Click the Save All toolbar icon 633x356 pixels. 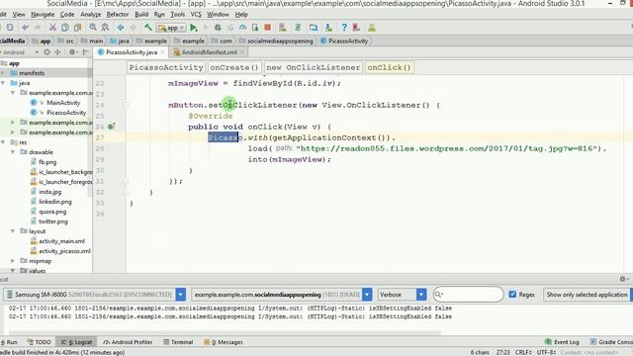point(10,28)
